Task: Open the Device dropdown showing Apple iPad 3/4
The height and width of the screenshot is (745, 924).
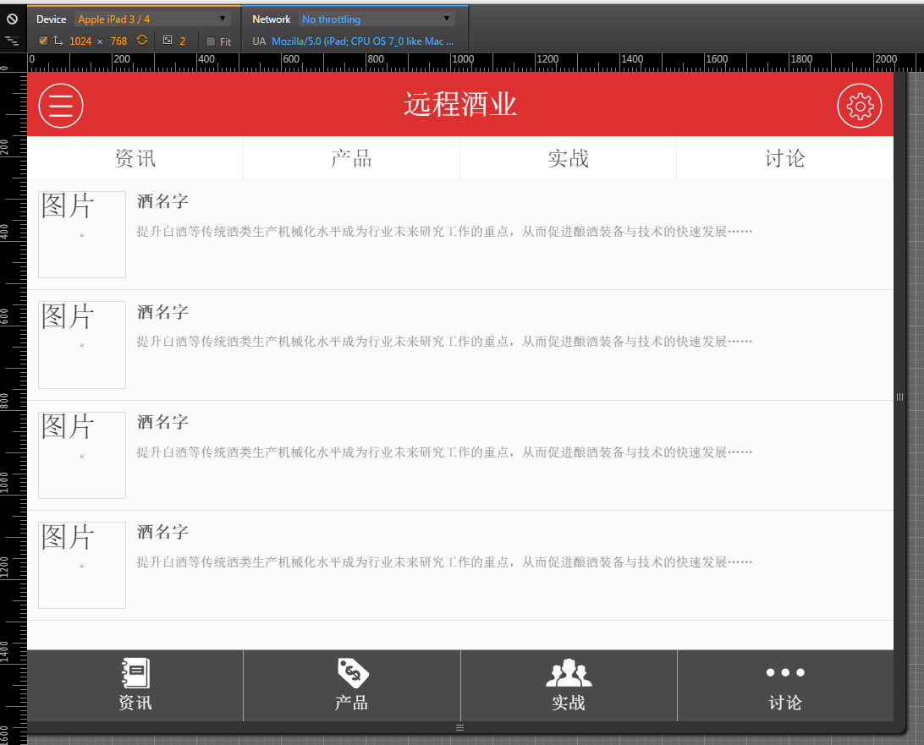Action: coord(152,18)
